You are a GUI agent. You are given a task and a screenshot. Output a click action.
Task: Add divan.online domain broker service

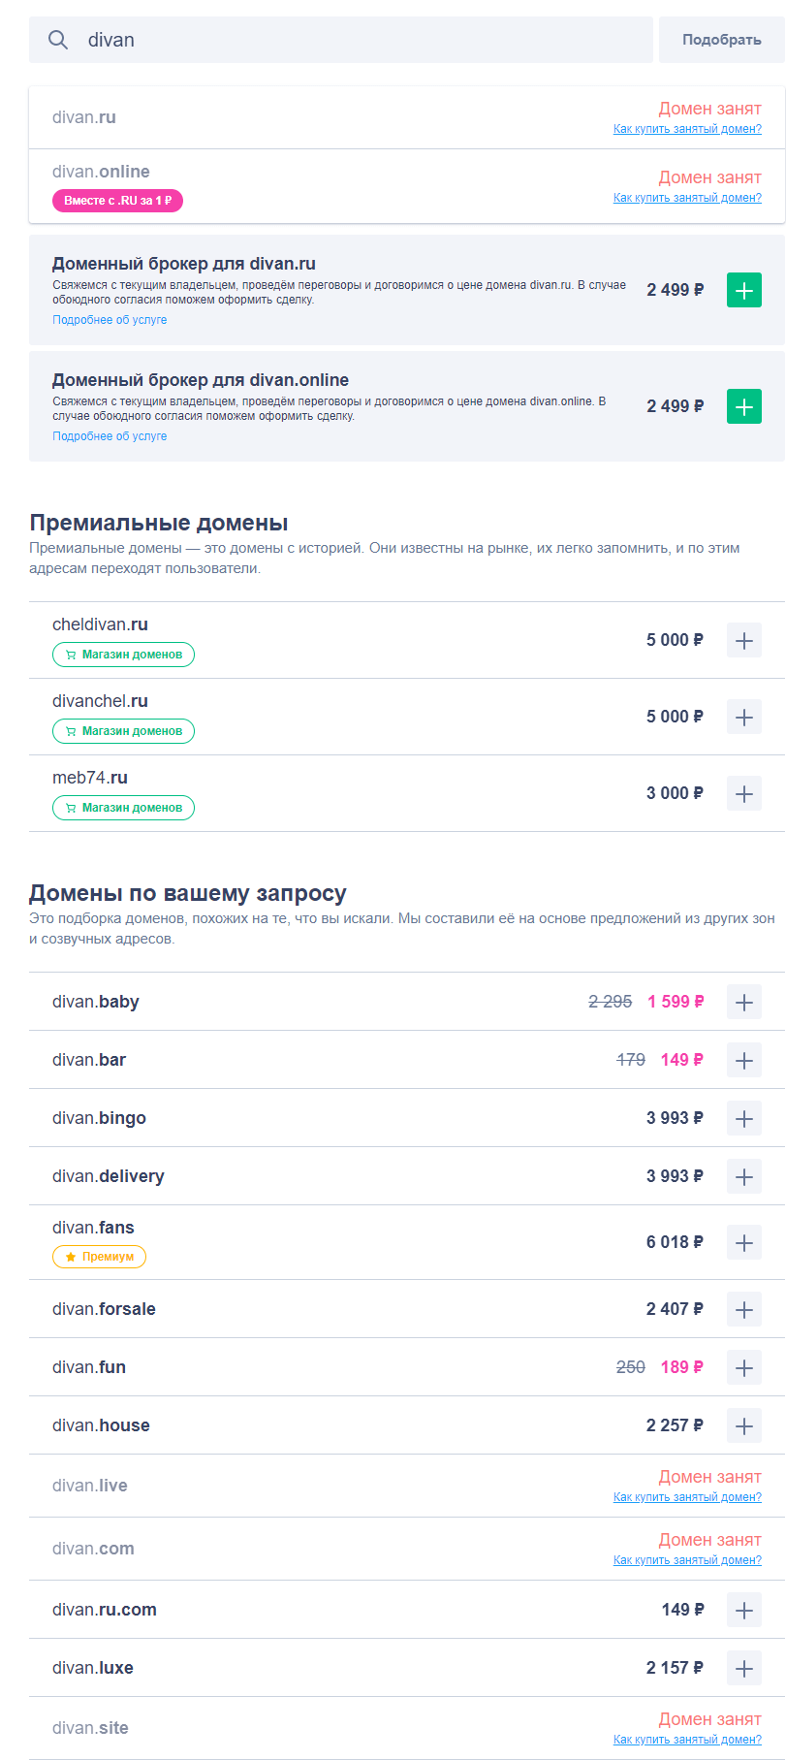pyautogui.click(x=743, y=406)
